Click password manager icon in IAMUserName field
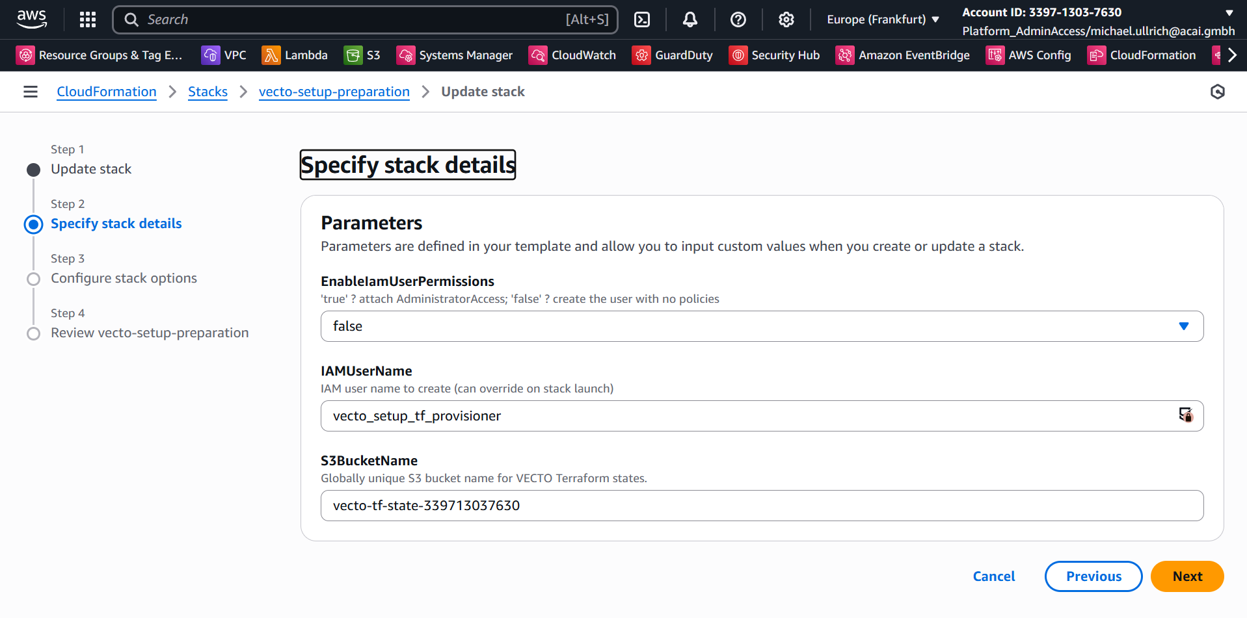Image resolution: width=1247 pixels, height=618 pixels. click(1186, 415)
